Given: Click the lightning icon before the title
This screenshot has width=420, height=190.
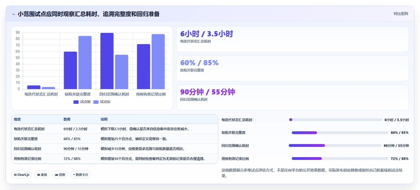Looking at the screenshot, I should (x=13, y=14).
